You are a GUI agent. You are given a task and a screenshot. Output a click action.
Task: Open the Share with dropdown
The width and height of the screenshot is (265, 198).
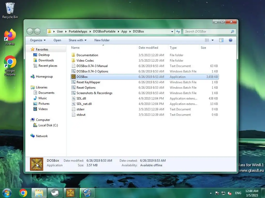(x=78, y=40)
